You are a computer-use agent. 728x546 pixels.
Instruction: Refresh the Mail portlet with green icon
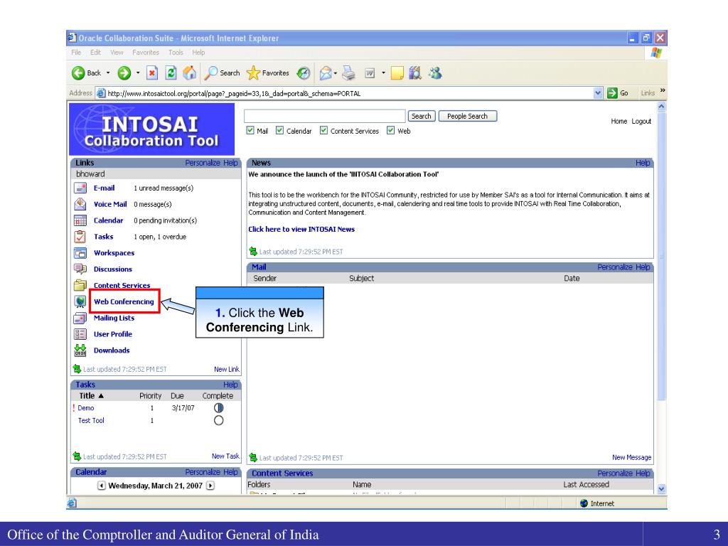pos(253,457)
